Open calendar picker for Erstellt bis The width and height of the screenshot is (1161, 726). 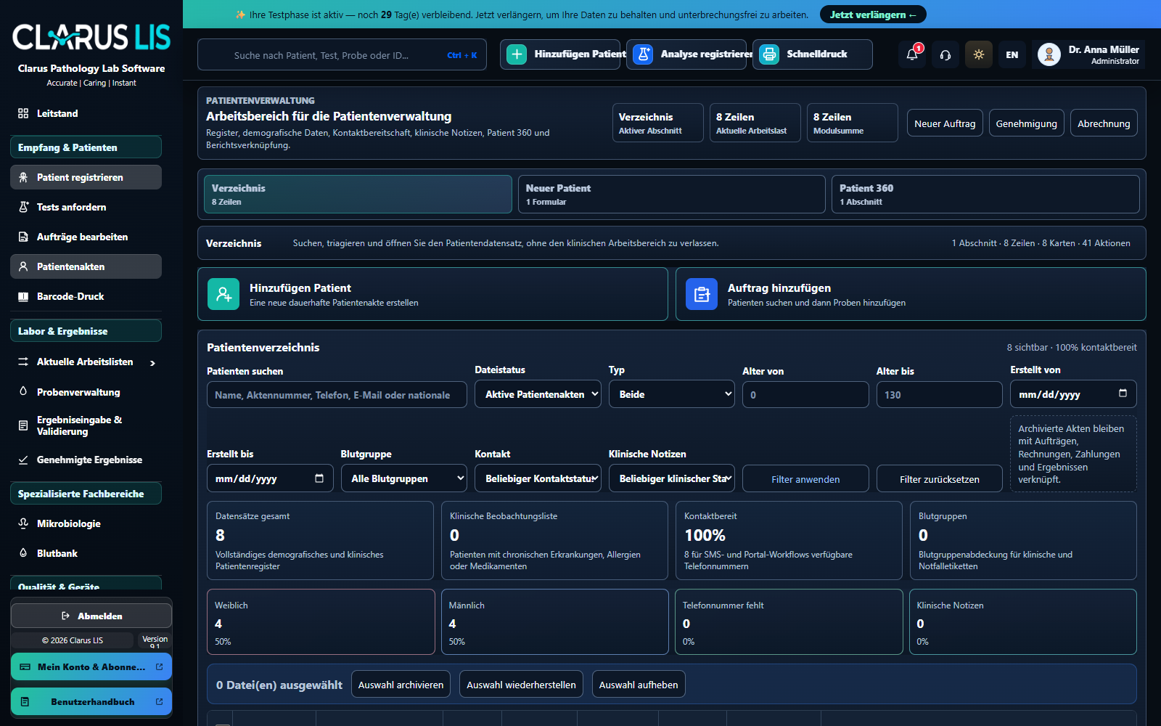click(319, 478)
